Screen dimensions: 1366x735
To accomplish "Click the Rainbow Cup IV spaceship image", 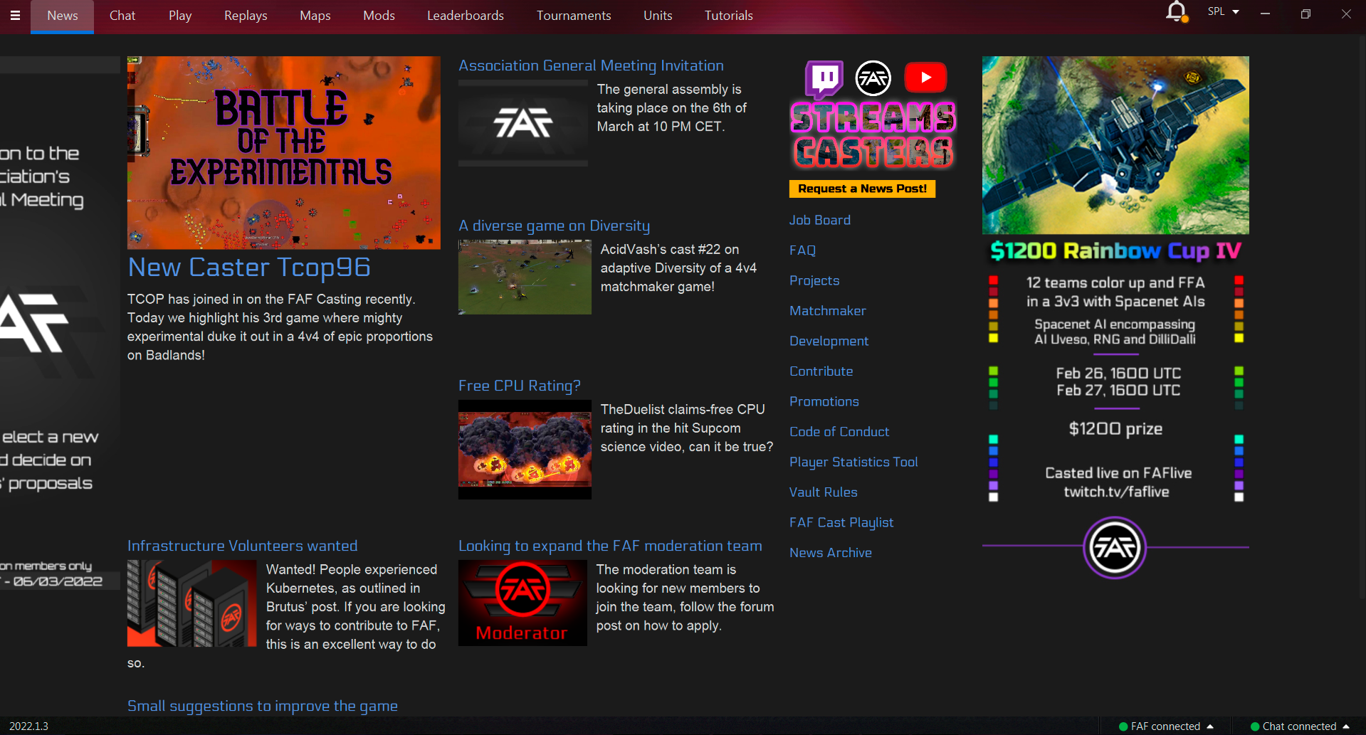I will pyautogui.click(x=1115, y=145).
